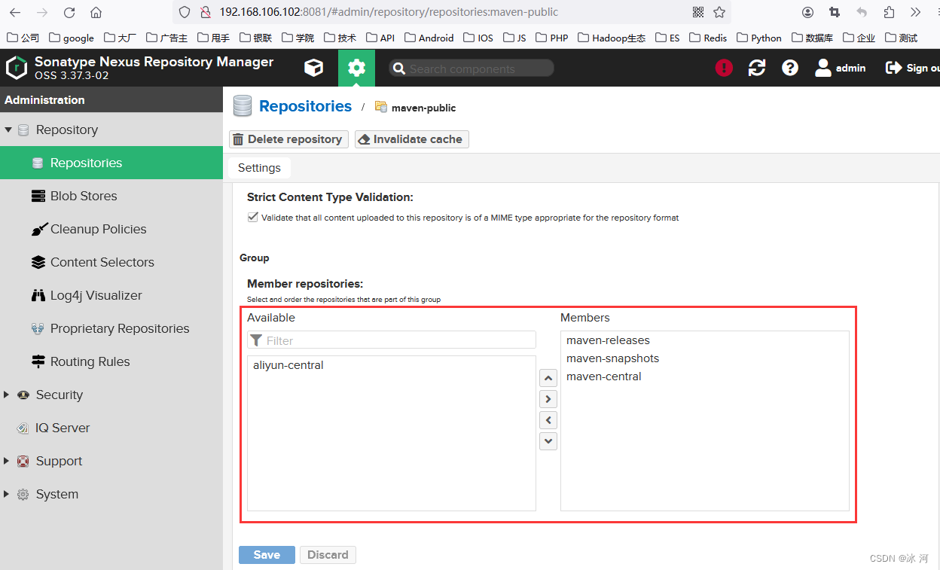
Task: Click the remove from Members left arrow
Action: (548, 420)
